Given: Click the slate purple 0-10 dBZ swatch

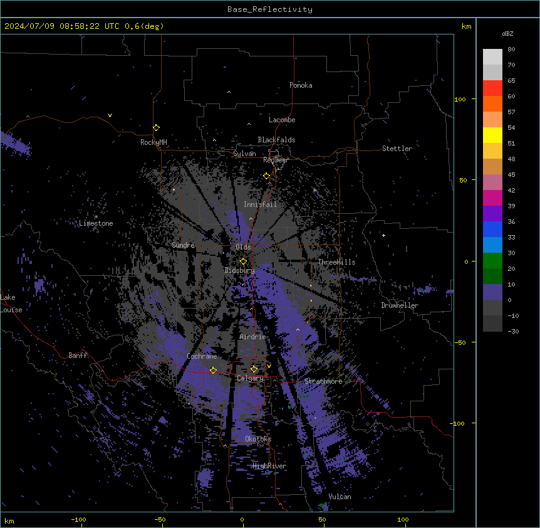Looking at the screenshot, I should tap(492, 292).
